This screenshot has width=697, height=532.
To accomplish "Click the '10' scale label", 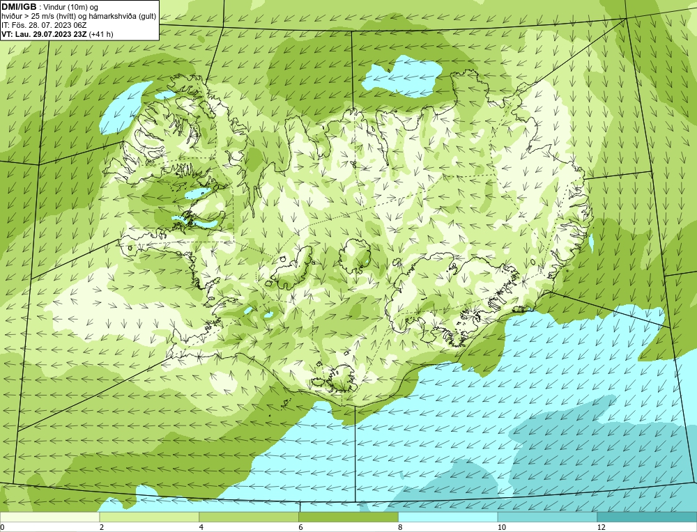I will [502, 527].
